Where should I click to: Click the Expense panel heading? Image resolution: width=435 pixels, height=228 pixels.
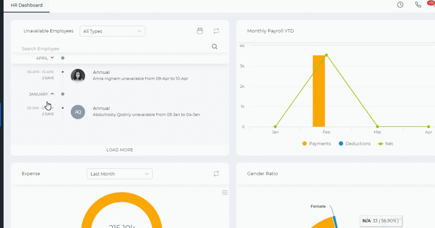(31, 174)
